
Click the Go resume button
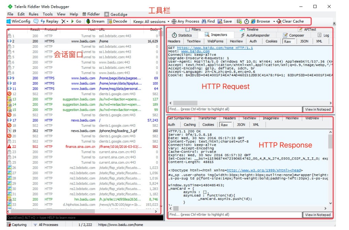coord(76,21)
